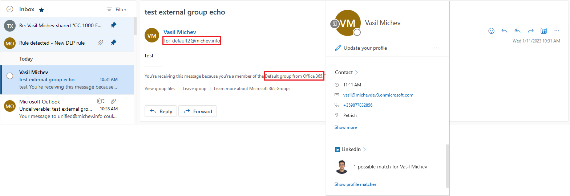This screenshot has height=196, width=570.
Task: Click the Leave group link
Action: click(194, 89)
